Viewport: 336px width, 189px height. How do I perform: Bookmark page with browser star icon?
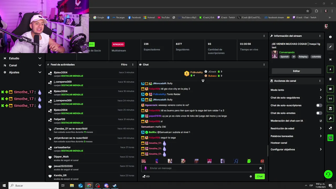click(308, 11)
